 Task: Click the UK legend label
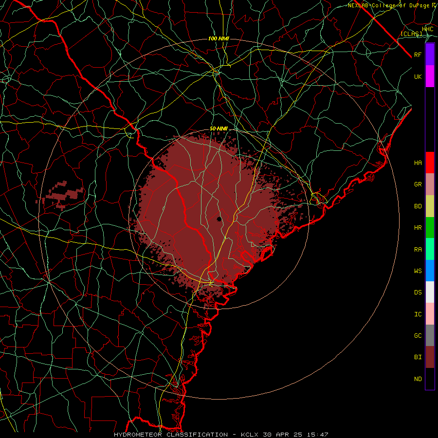coord(418,76)
